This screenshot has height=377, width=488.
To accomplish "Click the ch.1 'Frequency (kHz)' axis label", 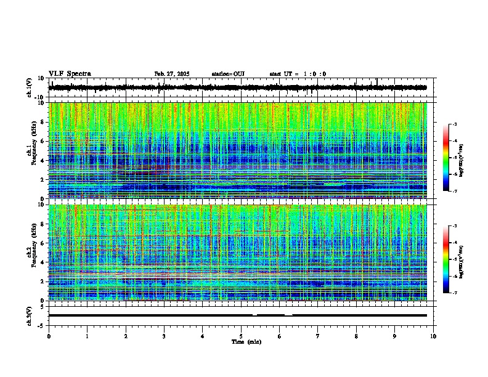I will click(34, 143).
